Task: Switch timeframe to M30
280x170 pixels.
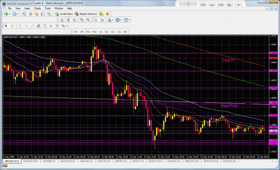Action: point(94,32)
